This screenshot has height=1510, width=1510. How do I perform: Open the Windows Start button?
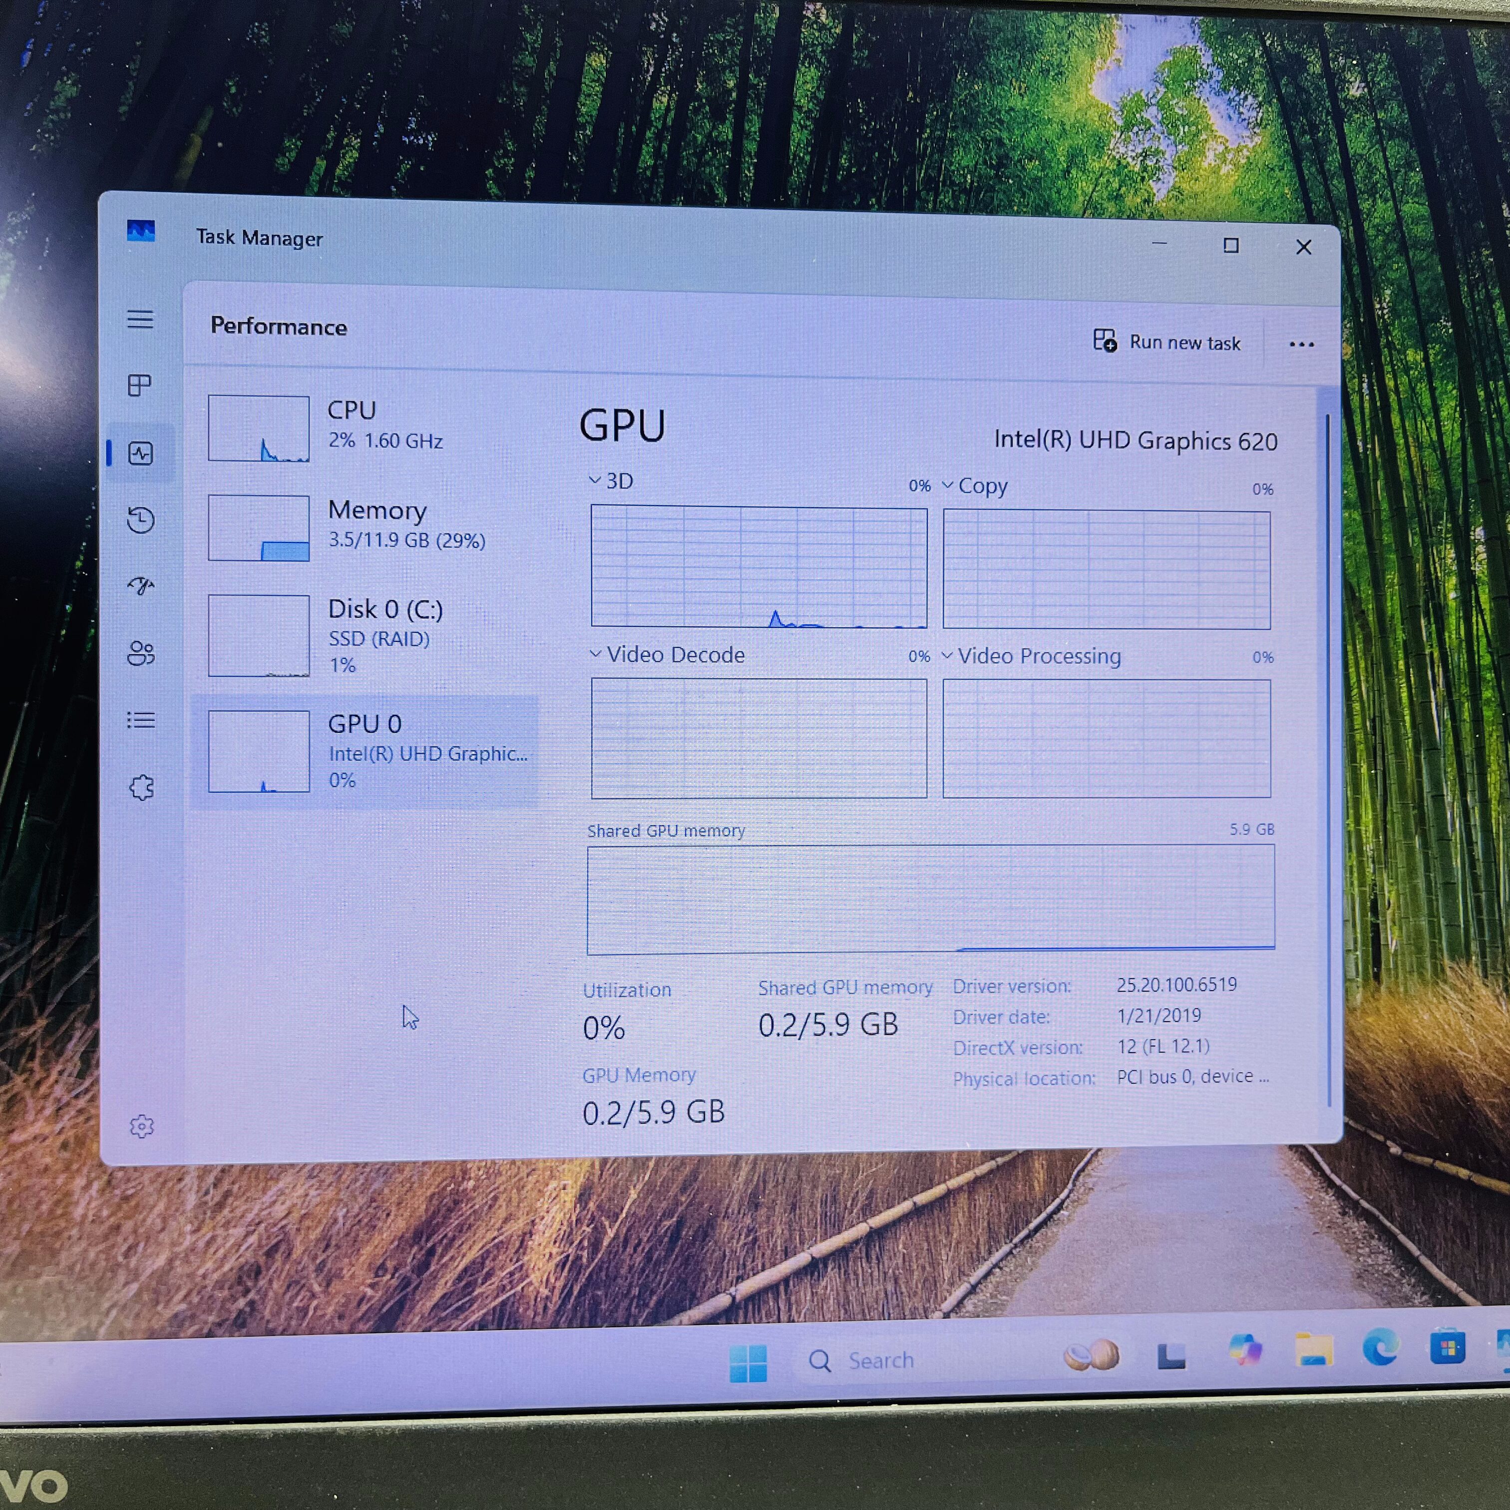(748, 1364)
